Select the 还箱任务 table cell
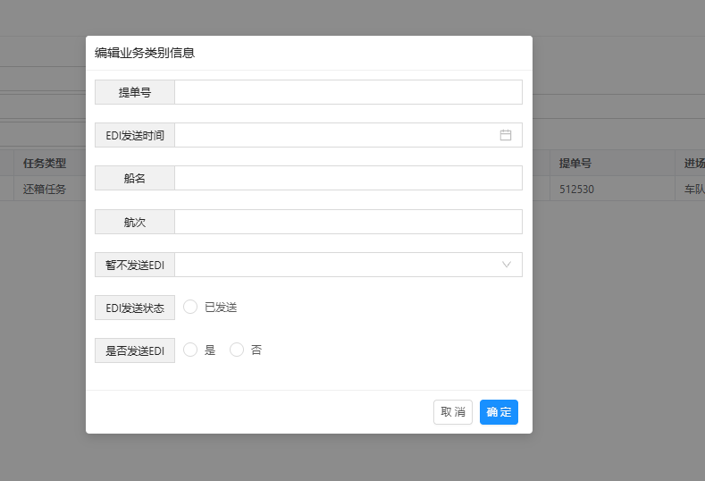 pos(45,190)
